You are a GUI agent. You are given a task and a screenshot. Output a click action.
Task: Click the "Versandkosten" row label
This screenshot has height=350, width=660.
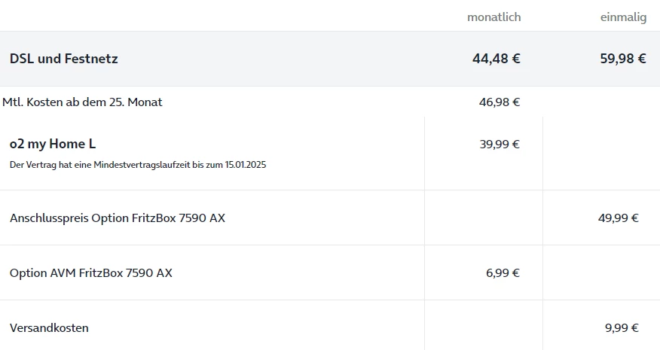(49, 327)
